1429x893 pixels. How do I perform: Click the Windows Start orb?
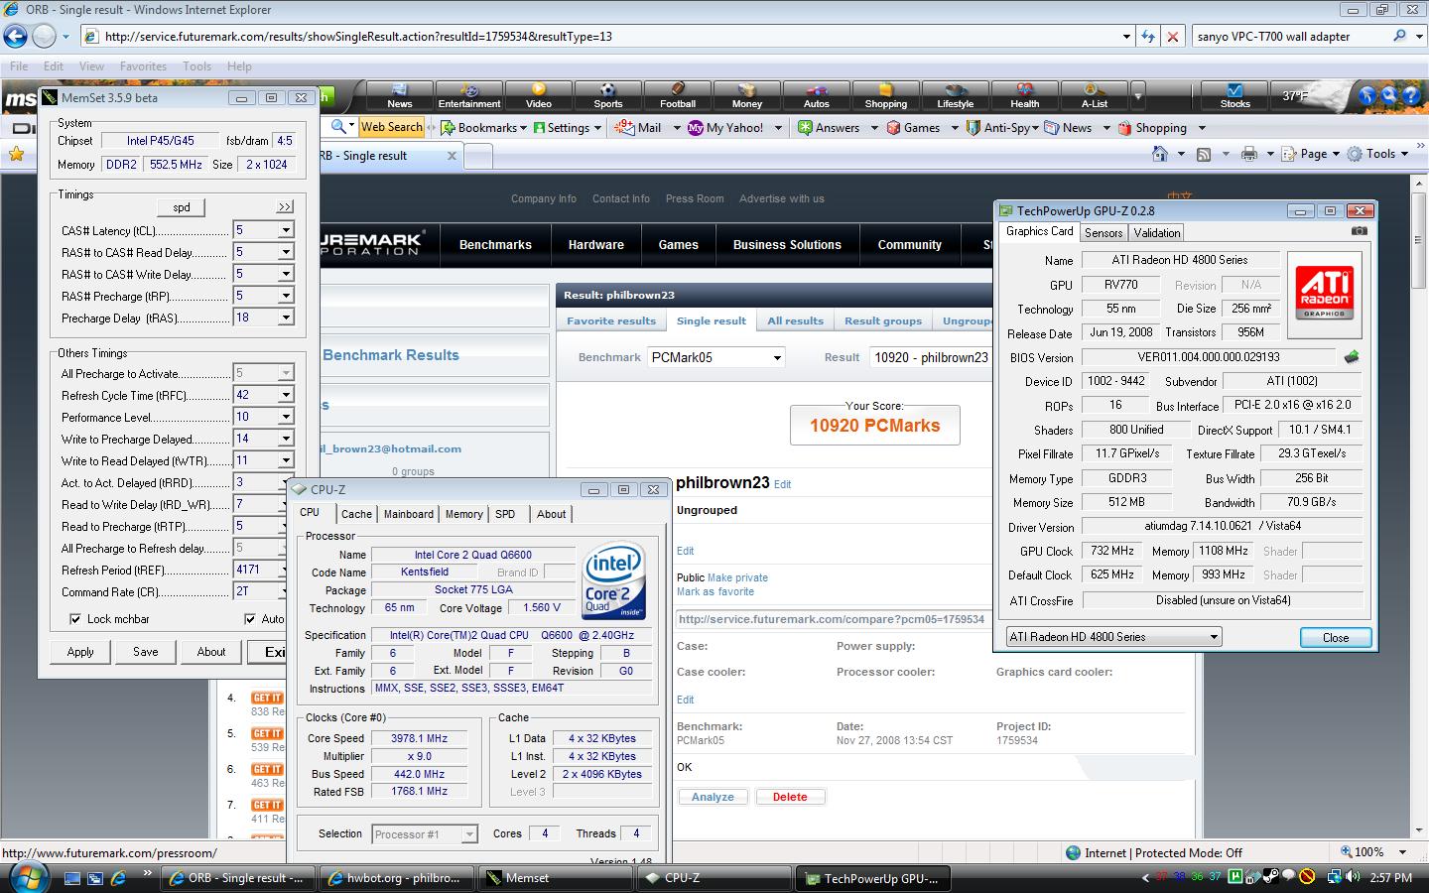tap(27, 877)
